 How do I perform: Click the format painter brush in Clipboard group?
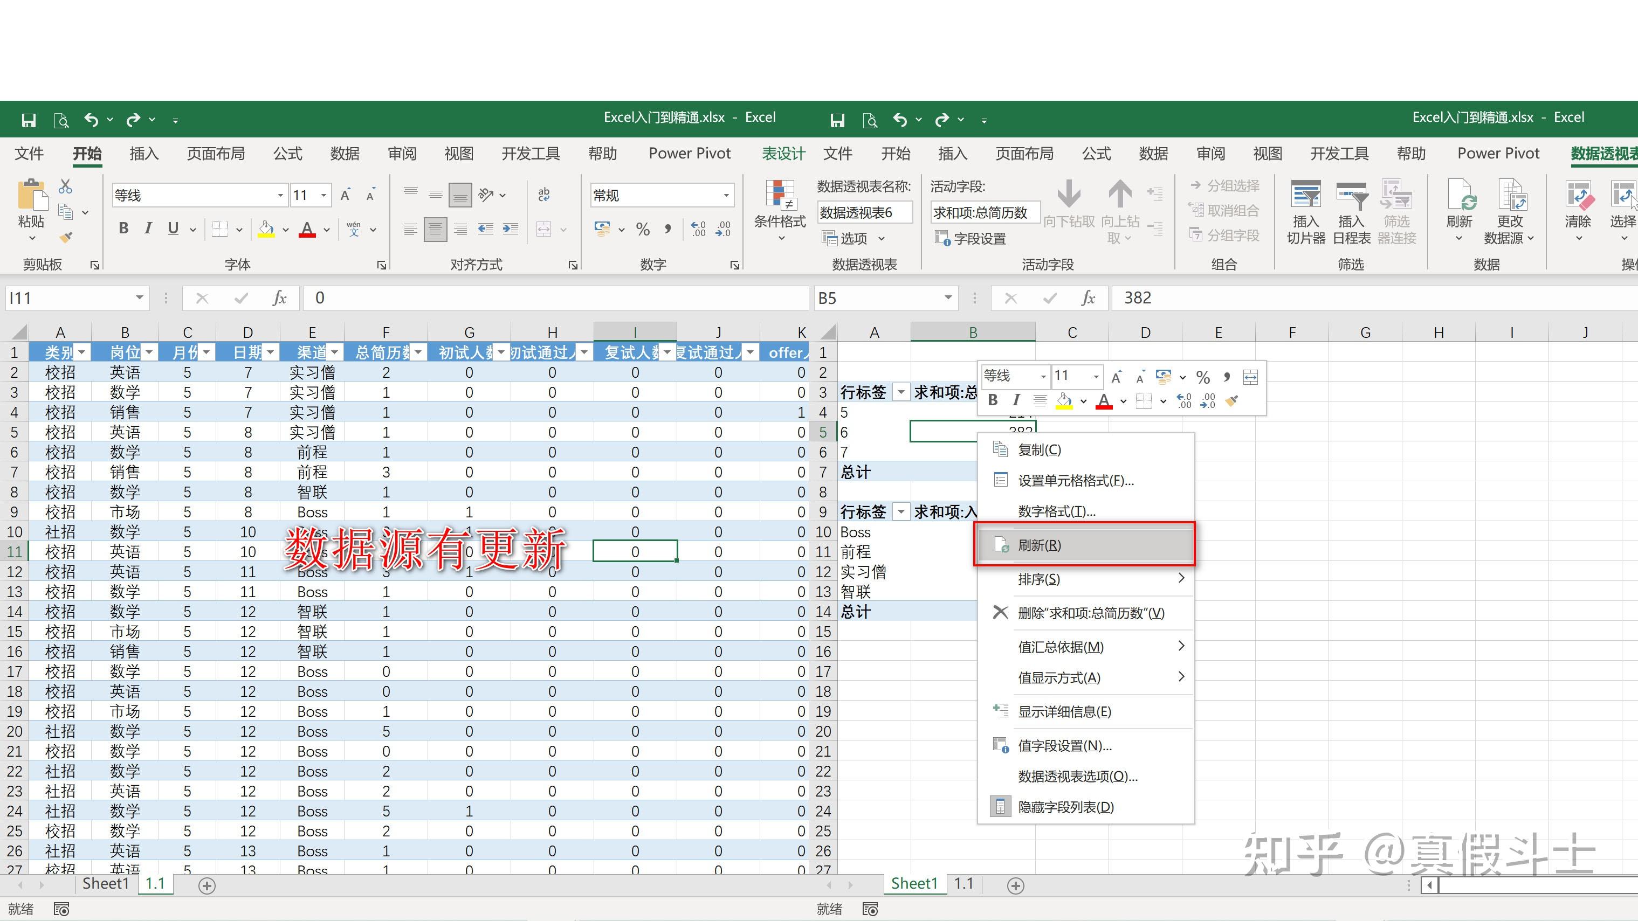click(66, 238)
